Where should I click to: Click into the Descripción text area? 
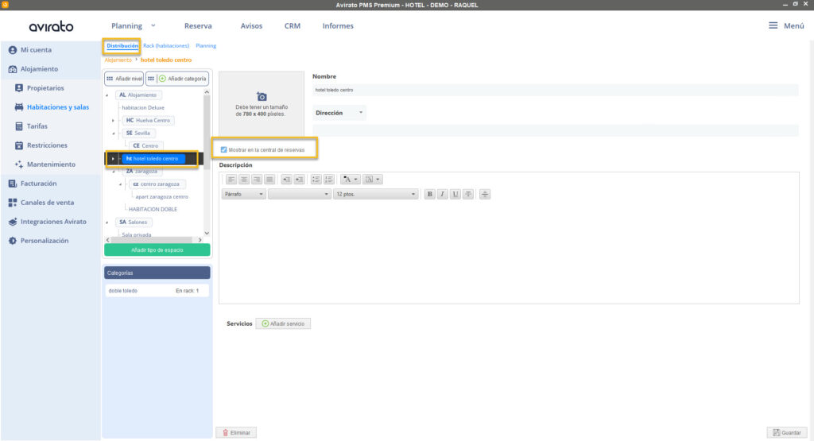point(509,252)
